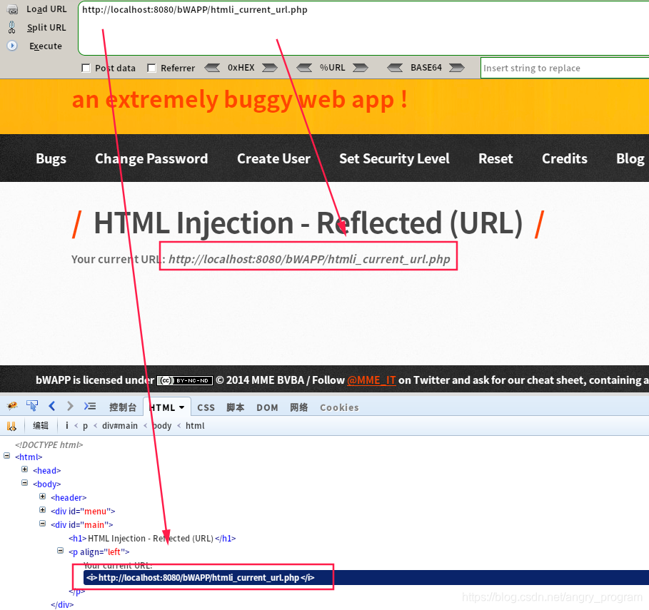Click the 编辑 edit button
649x610 pixels.
pos(41,425)
